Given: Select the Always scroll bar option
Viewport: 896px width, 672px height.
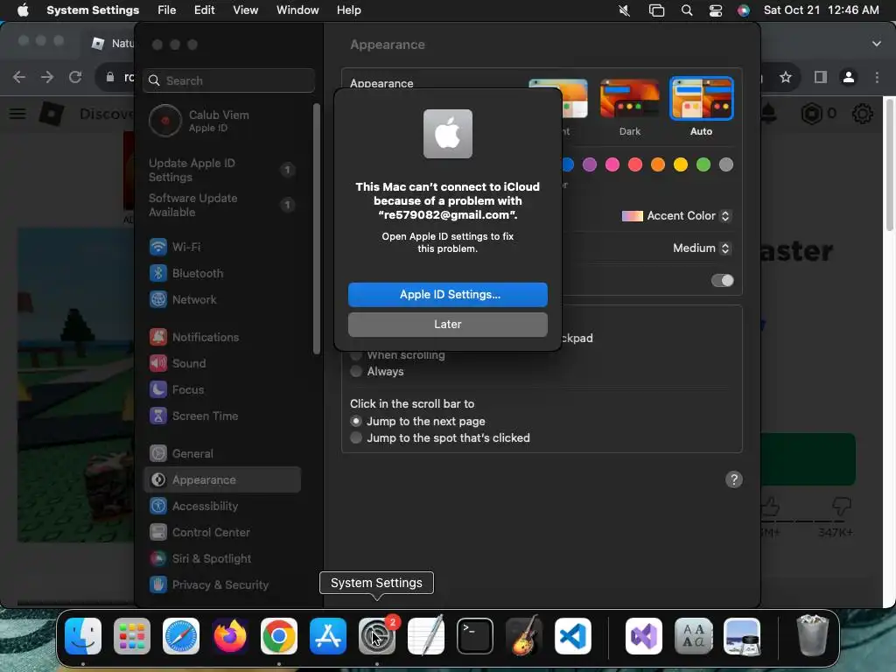Looking at the screenshot, I should point(356,371).
